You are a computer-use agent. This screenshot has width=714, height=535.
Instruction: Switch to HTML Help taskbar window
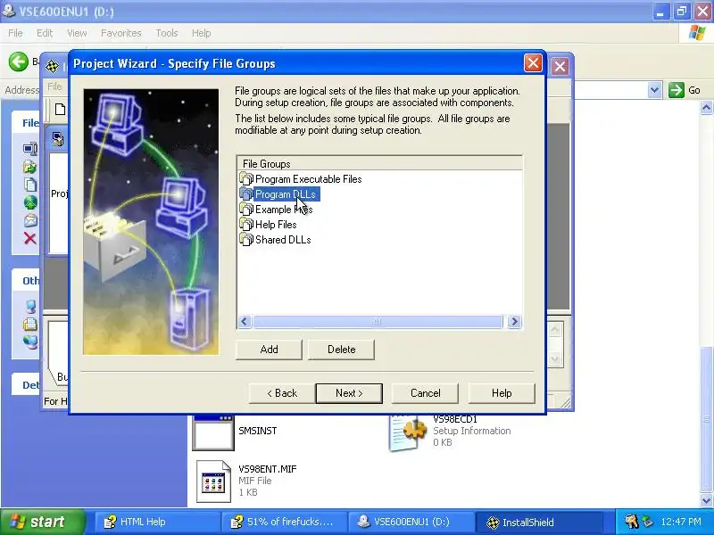tap(157, 523)
